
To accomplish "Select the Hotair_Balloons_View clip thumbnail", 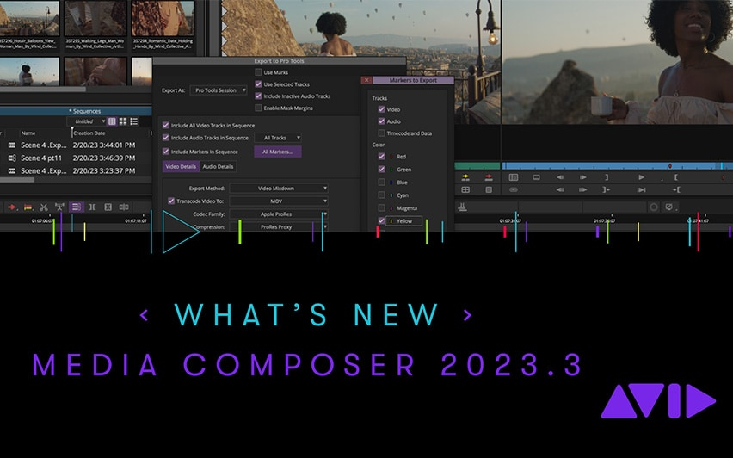I will tap(29, 18).
